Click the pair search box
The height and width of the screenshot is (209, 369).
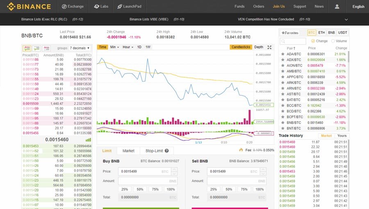(x=293, y=41)
